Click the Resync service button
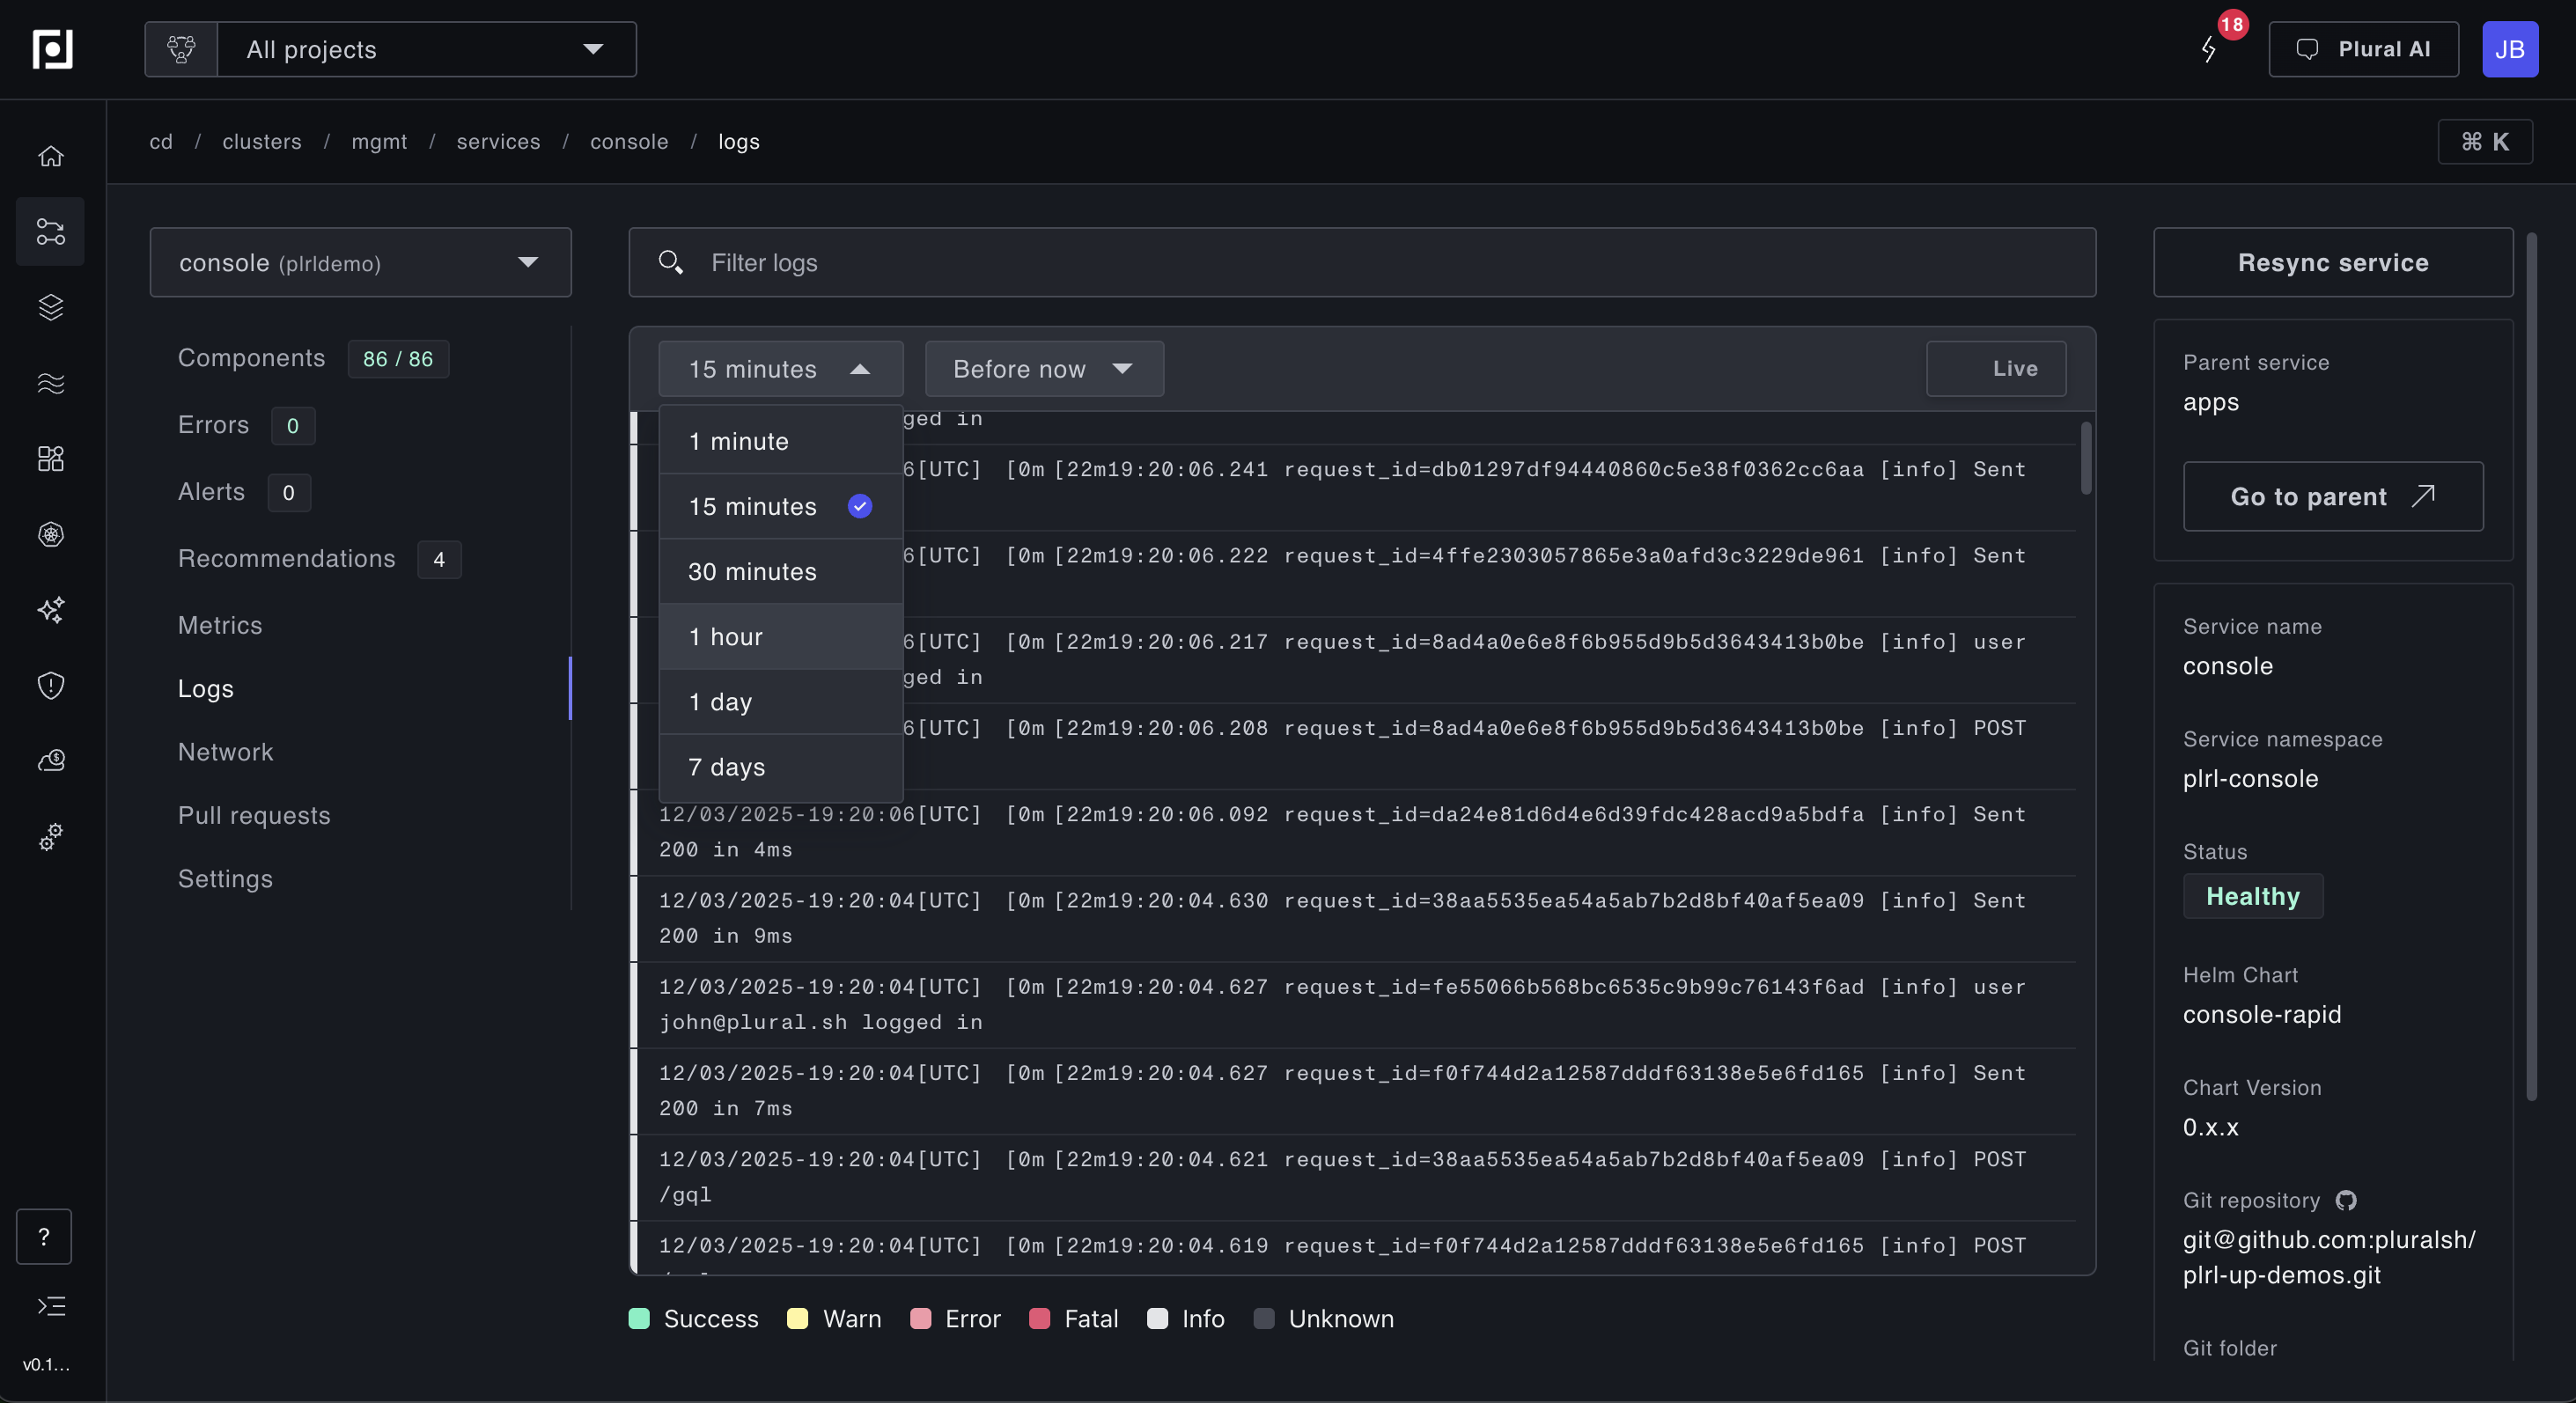2576x1403 pixels. [x=2332, y=262]
